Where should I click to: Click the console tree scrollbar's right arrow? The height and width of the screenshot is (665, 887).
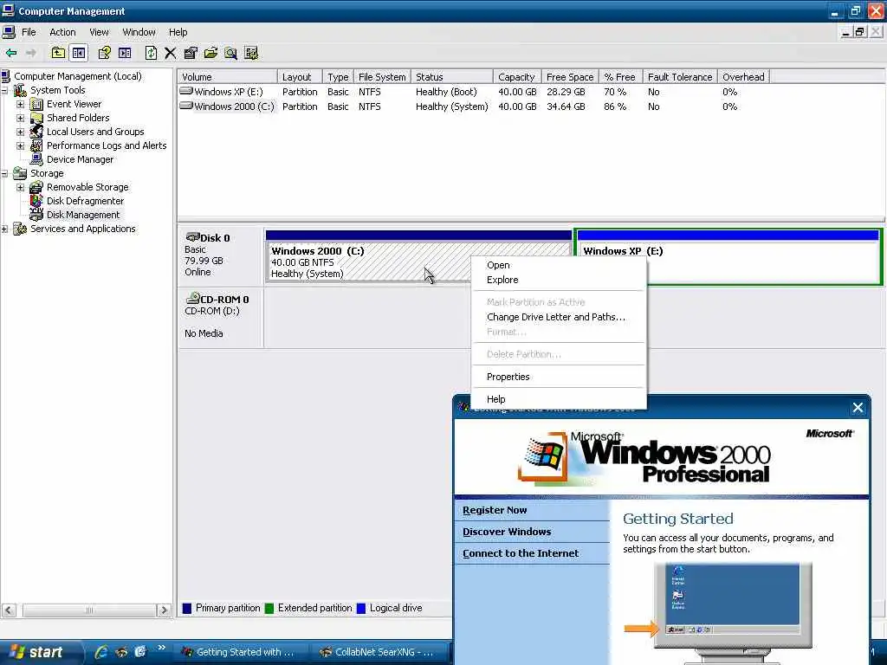click(164, 610)
